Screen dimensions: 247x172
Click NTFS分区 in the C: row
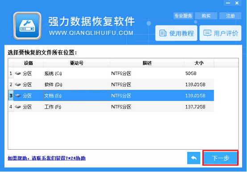121,73
